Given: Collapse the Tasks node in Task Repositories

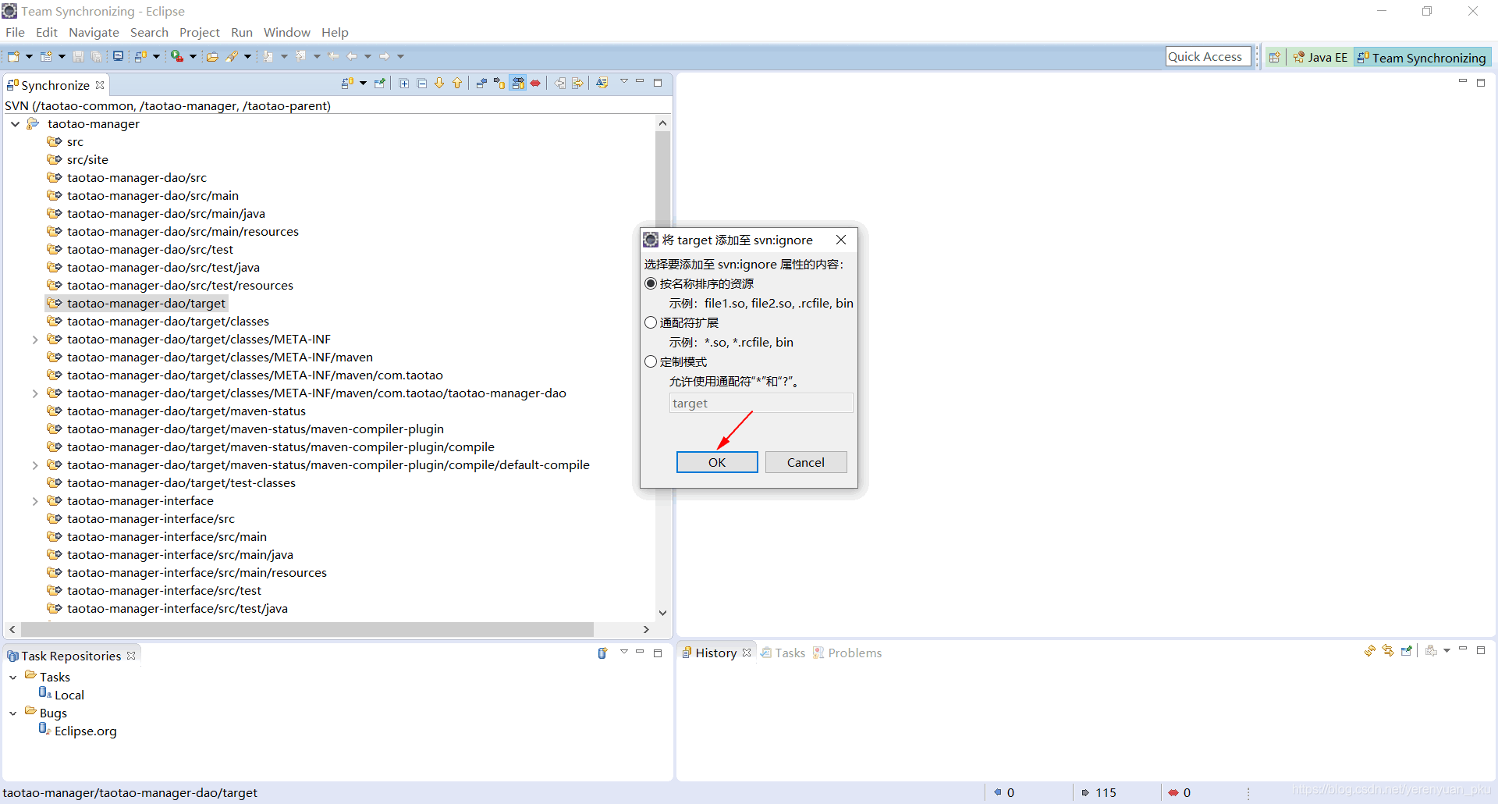Looking at the screenshot, I should 13,678.
